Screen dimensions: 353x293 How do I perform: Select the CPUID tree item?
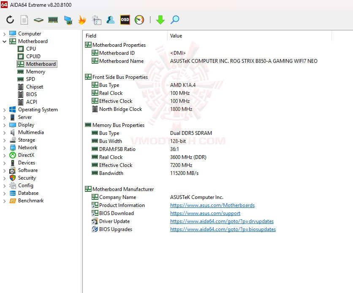pyautogui.click(x=33, y=56)
